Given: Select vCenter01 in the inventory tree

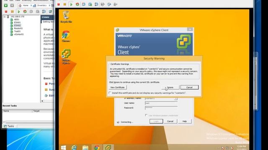Looking at the screenshot, I should click(19, 34).
